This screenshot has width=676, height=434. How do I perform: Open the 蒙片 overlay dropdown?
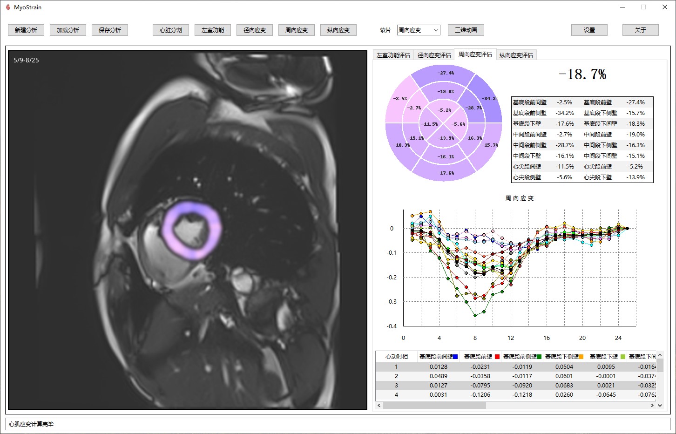click(419, 30)
